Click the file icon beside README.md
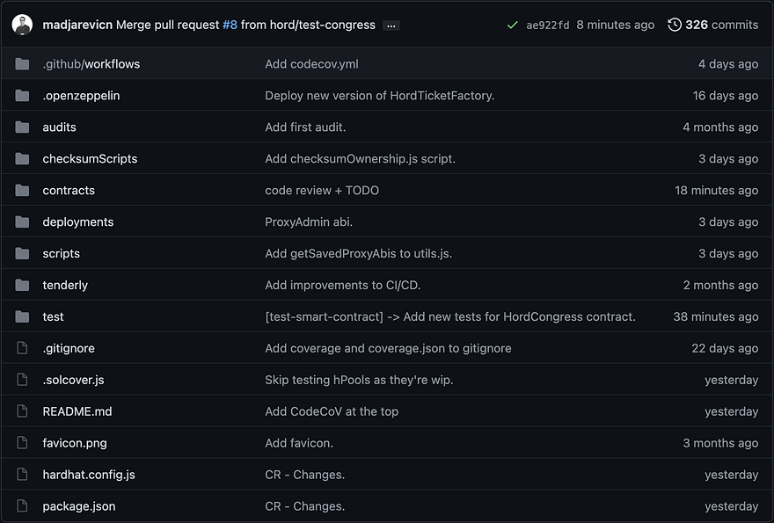Screen dimensions: 774x523 pyautogui.click(x=22, y=411)
